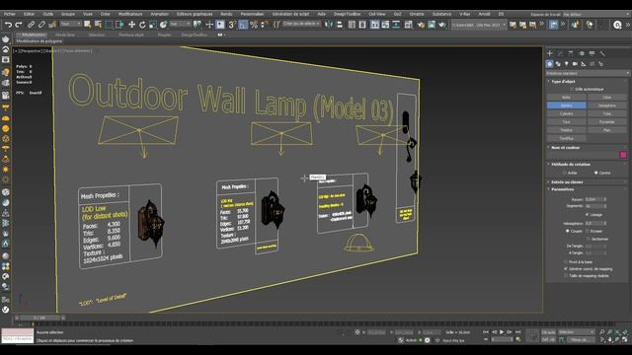Viewport: 632px width, 355px height.
Task: Select the Ecraser hemisphere option
Action: (x=588, y=231)
